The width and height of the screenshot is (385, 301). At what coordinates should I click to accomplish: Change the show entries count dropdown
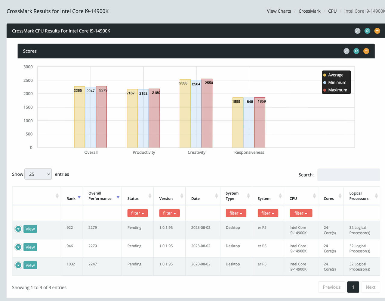click(38, 174)
